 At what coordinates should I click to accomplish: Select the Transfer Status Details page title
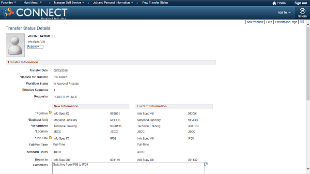click(x=28, y=28)
